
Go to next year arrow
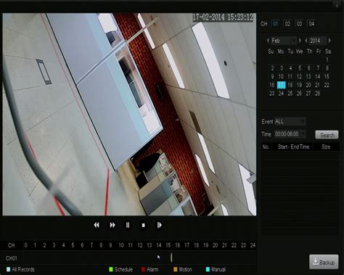pyautogui.click(x=329, y=41)
